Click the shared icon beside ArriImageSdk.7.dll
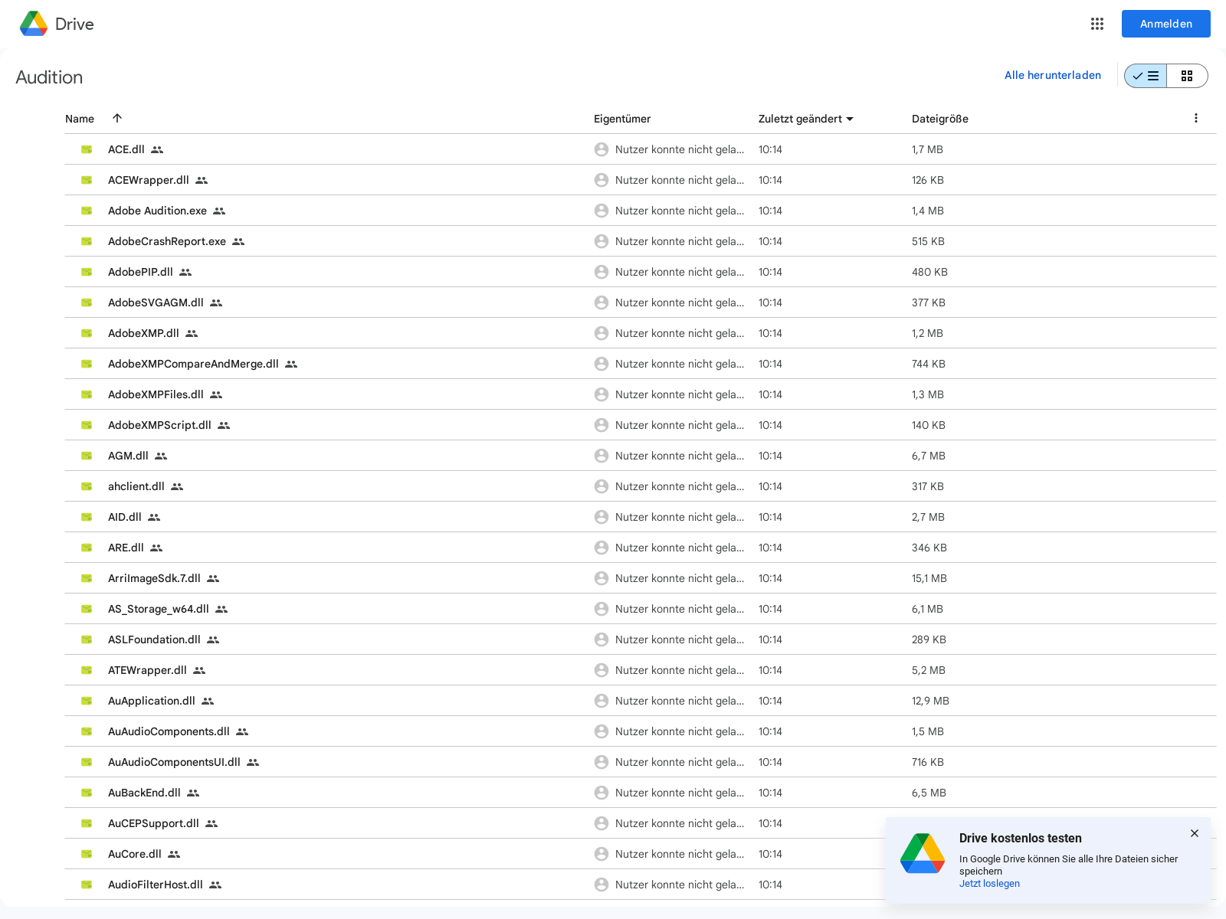Viewport: 1226px width, 919px height. click(x=213, y=578)
